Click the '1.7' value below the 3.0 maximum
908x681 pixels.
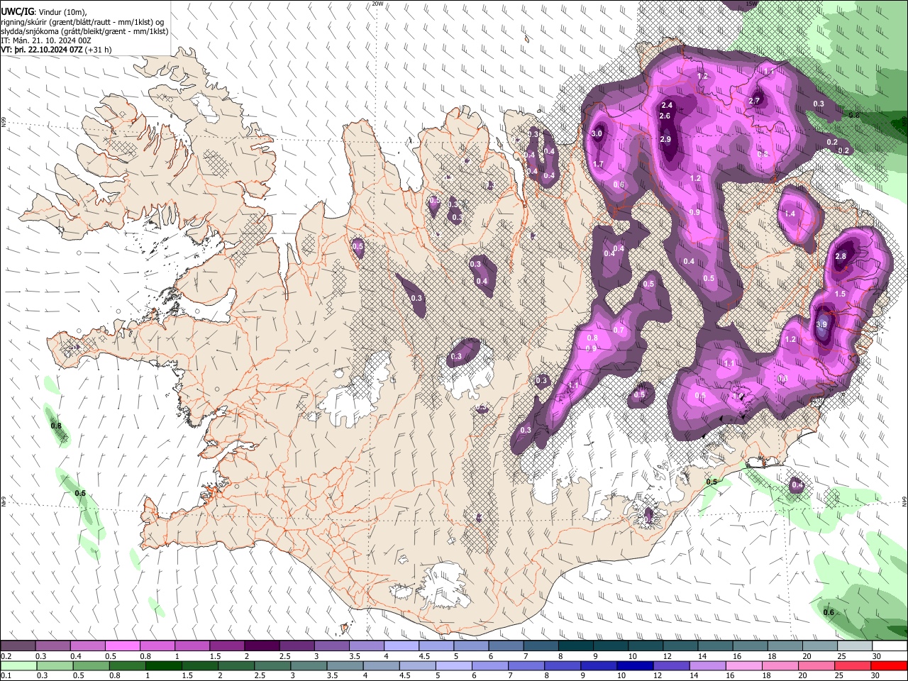click(x=598, y=165)
